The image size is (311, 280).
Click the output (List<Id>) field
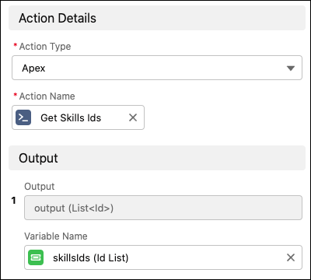(x=163, y=208)
